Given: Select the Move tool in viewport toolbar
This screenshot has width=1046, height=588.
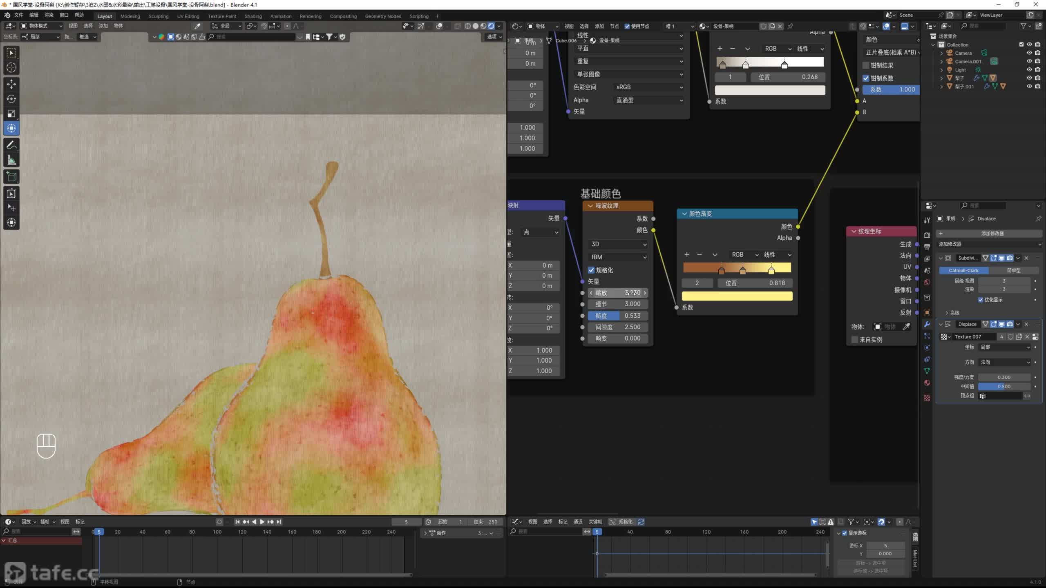Looking at the screenshot, I should click(x=11, y=84).
